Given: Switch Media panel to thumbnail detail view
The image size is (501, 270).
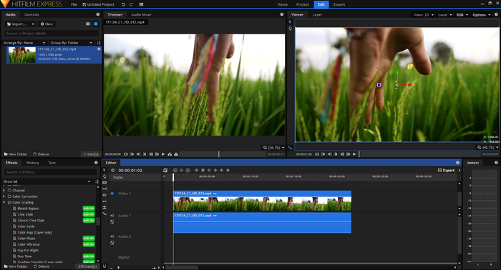Looking at the screenshot, I should point(95,24).
